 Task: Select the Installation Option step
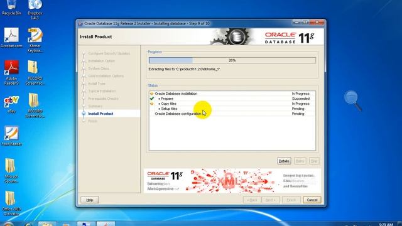coord(101,61)
